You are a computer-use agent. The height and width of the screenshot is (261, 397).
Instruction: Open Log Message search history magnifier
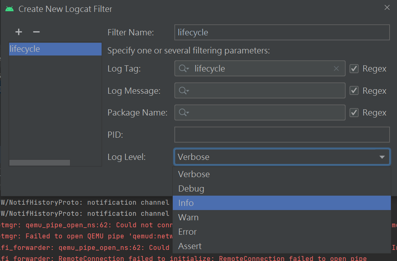pos(183,91)
